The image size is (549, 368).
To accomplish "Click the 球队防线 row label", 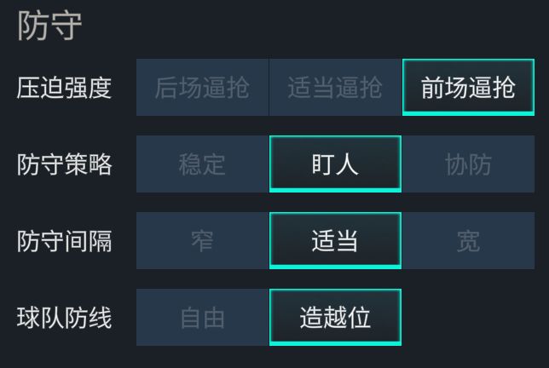I will (x=65, y=318).
